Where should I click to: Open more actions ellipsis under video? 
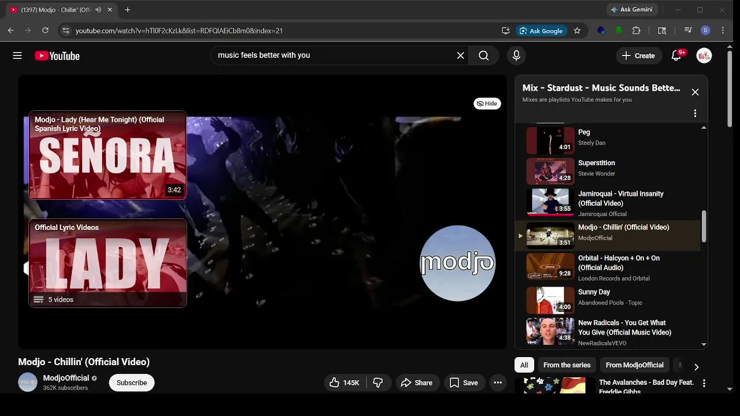tap(498, 382)
